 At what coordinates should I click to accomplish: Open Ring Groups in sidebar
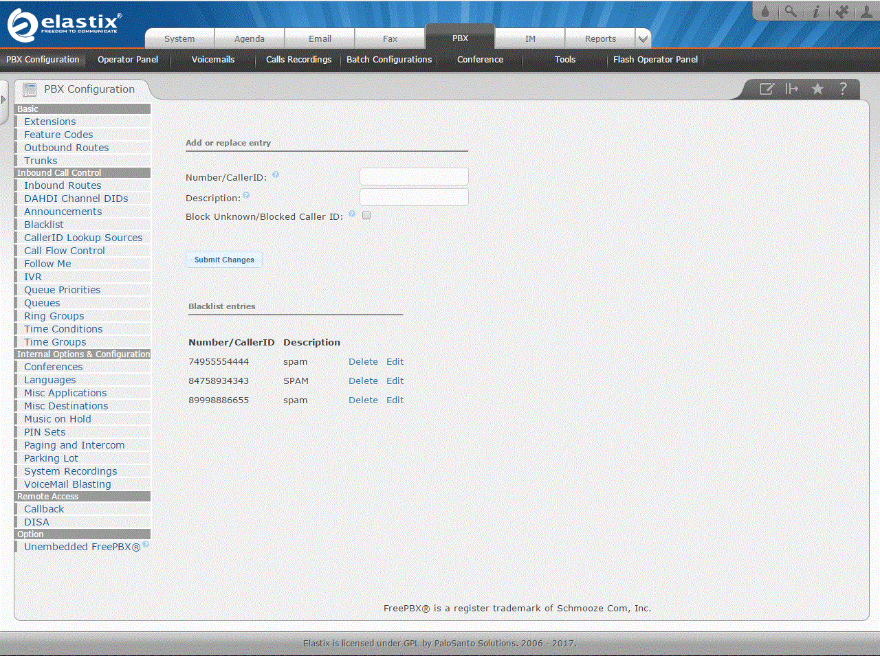tap(54, 316)
